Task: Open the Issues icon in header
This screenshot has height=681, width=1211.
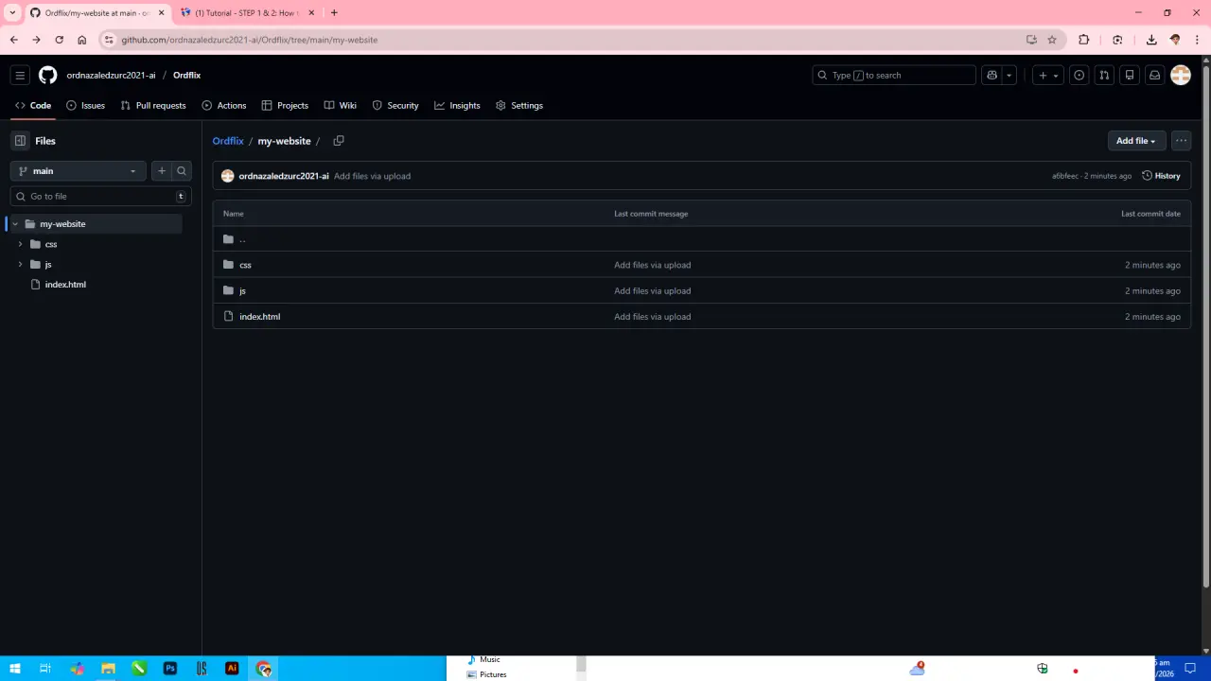Action: pos(1079,76)
